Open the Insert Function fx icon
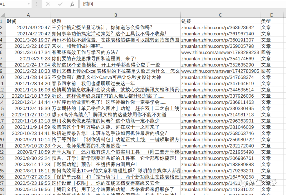The height and width of the screenshot is (195, 286). (72, 4)
